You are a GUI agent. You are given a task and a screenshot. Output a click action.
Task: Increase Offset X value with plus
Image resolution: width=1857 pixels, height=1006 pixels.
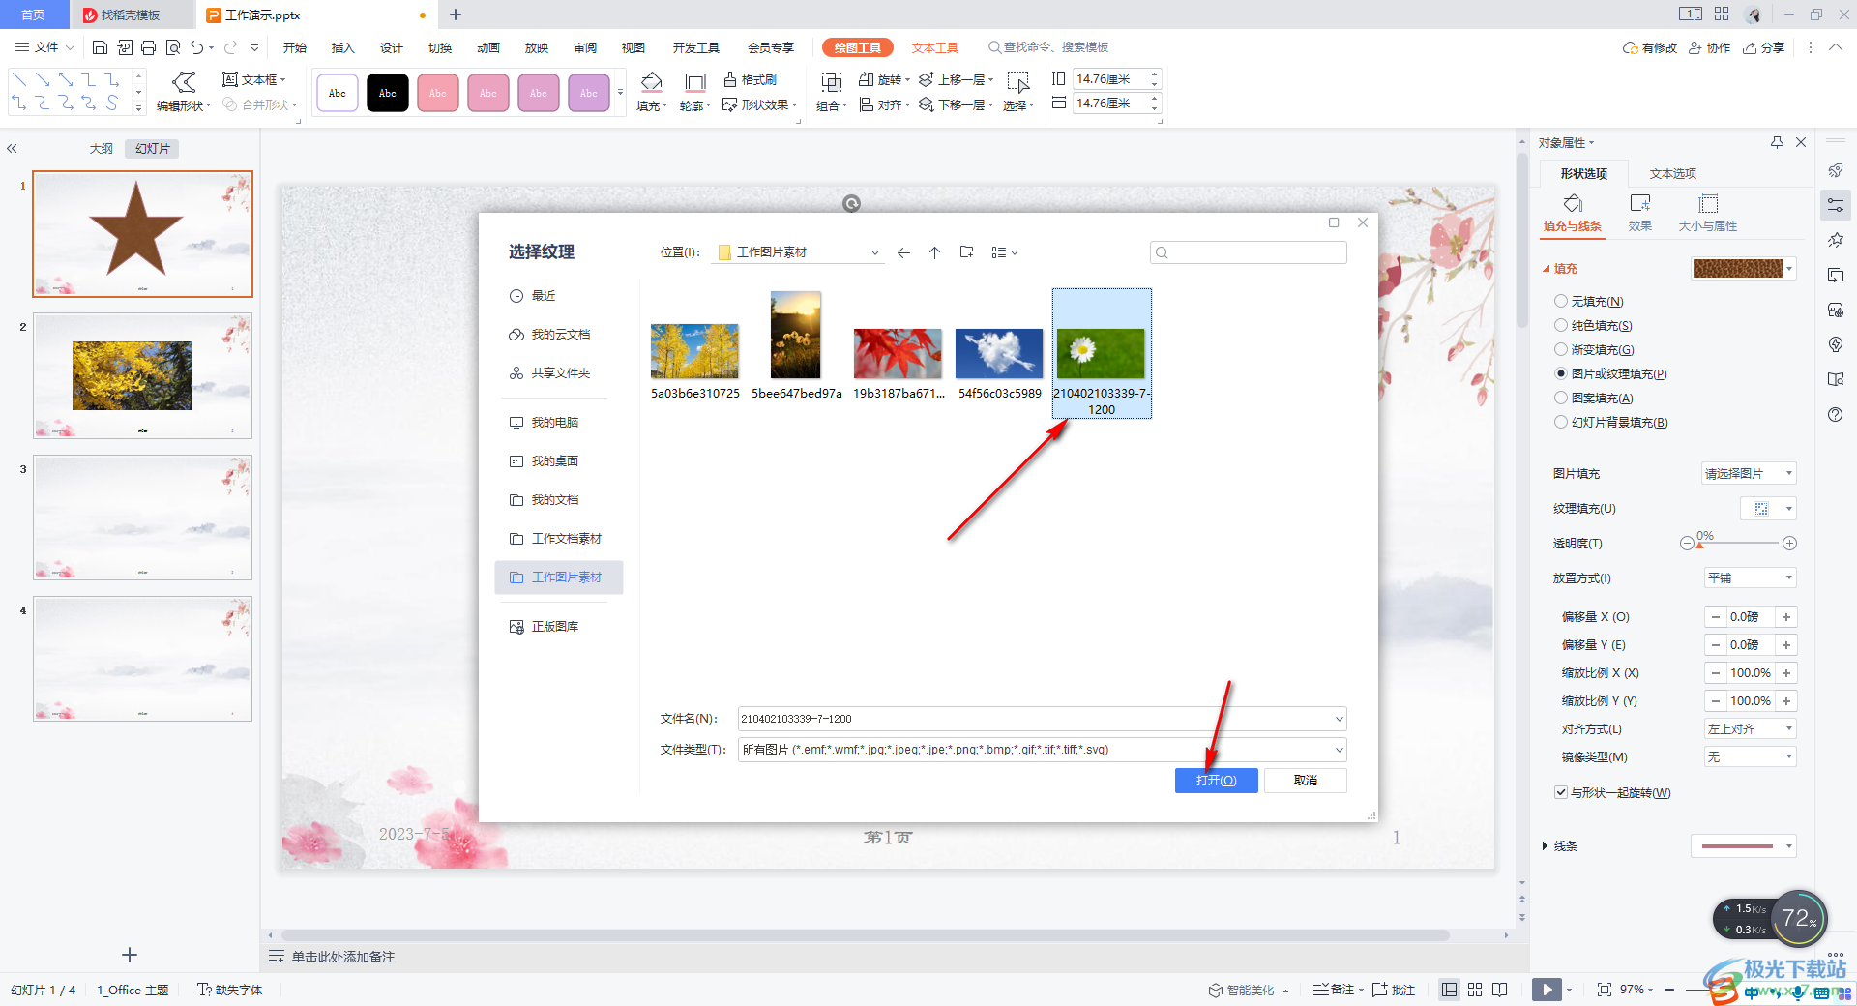1786,617
